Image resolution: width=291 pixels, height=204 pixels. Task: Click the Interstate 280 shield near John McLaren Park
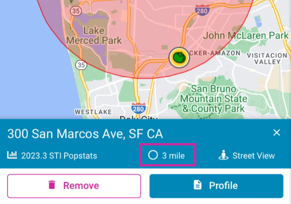pyautogui.click(x=202, y=10)
